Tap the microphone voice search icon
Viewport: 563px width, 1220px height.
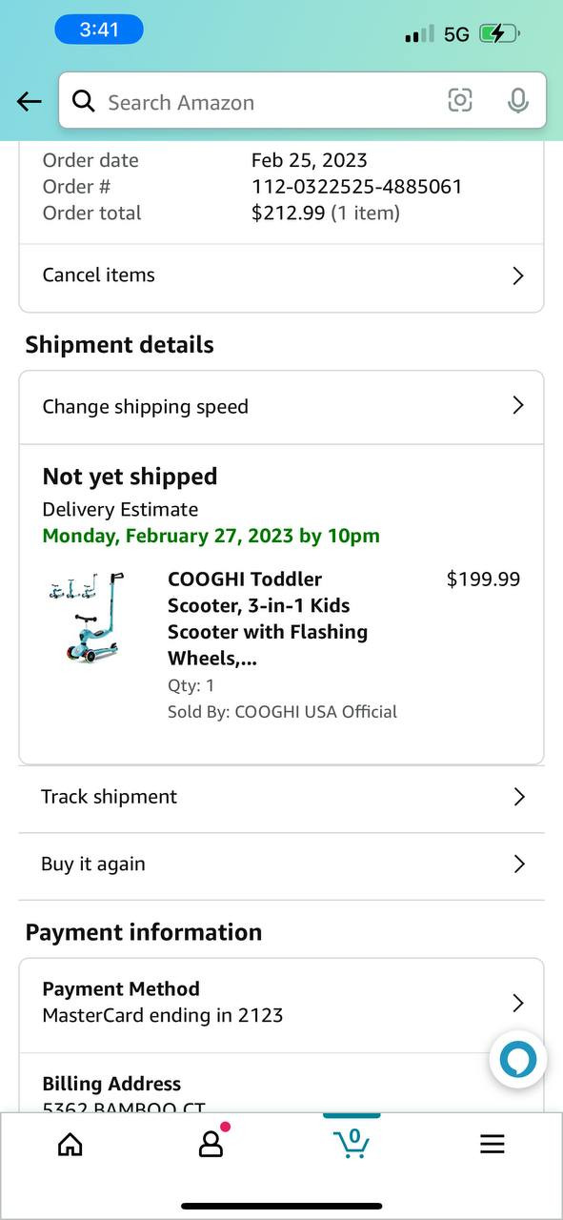[518, 101]
